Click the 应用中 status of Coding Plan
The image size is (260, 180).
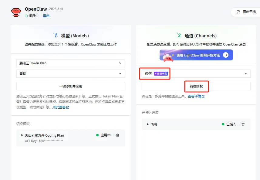pyautogui.click(x=103, y=135)
